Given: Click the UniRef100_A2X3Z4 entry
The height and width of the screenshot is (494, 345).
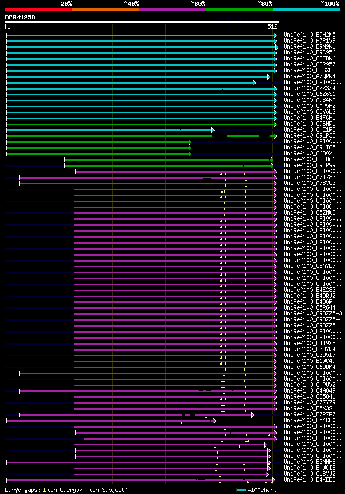Looking at the screenshot, I should pyautogui.click(x=309, y=88).
